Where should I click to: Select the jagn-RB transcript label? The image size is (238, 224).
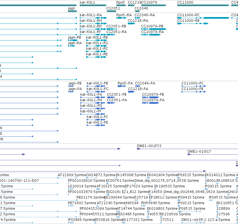74,37
